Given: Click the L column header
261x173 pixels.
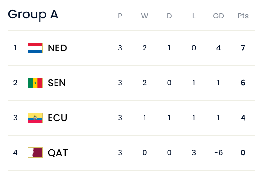Looking at the screenshot, I should (x=194, y=16).
